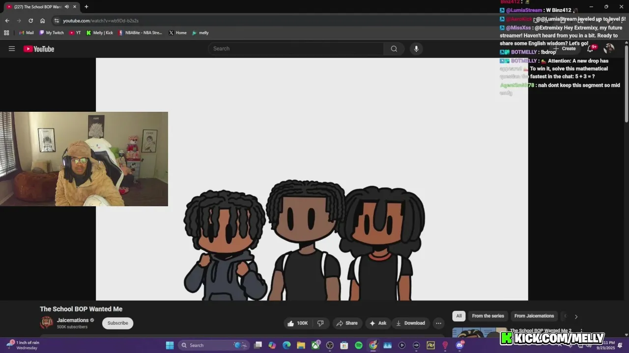This screenshot has width=629, height=353.
Task: Open a new browser tab with plus
Action: tap(86, 7)
